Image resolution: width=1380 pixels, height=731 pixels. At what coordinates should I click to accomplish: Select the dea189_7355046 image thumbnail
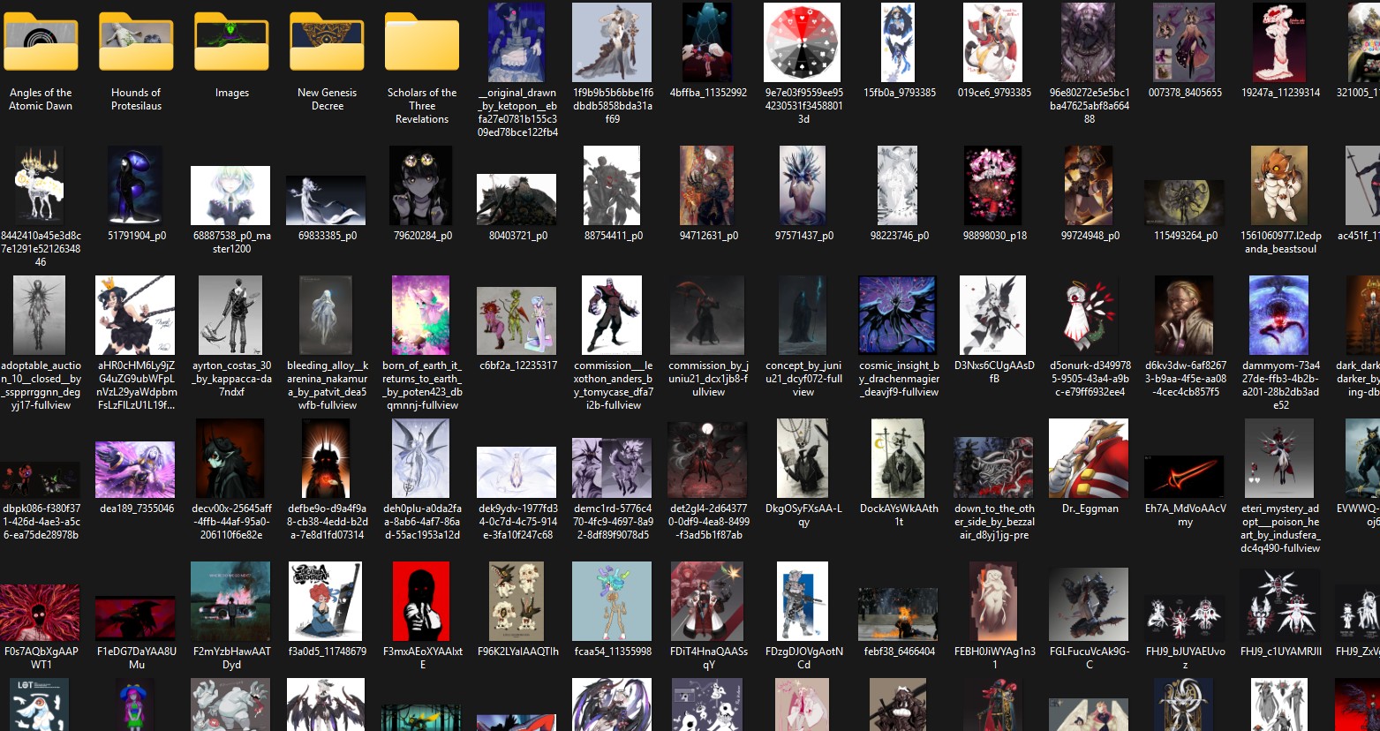tap(136, 470)
